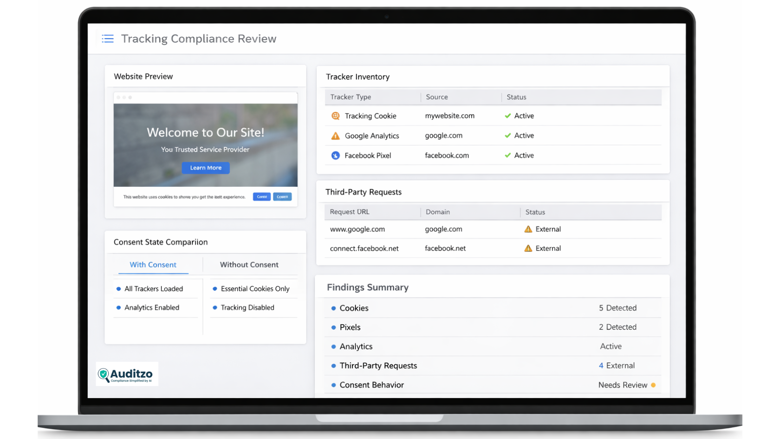
Task: Open the Auditzo logo
Action: (x=127, y=374)
